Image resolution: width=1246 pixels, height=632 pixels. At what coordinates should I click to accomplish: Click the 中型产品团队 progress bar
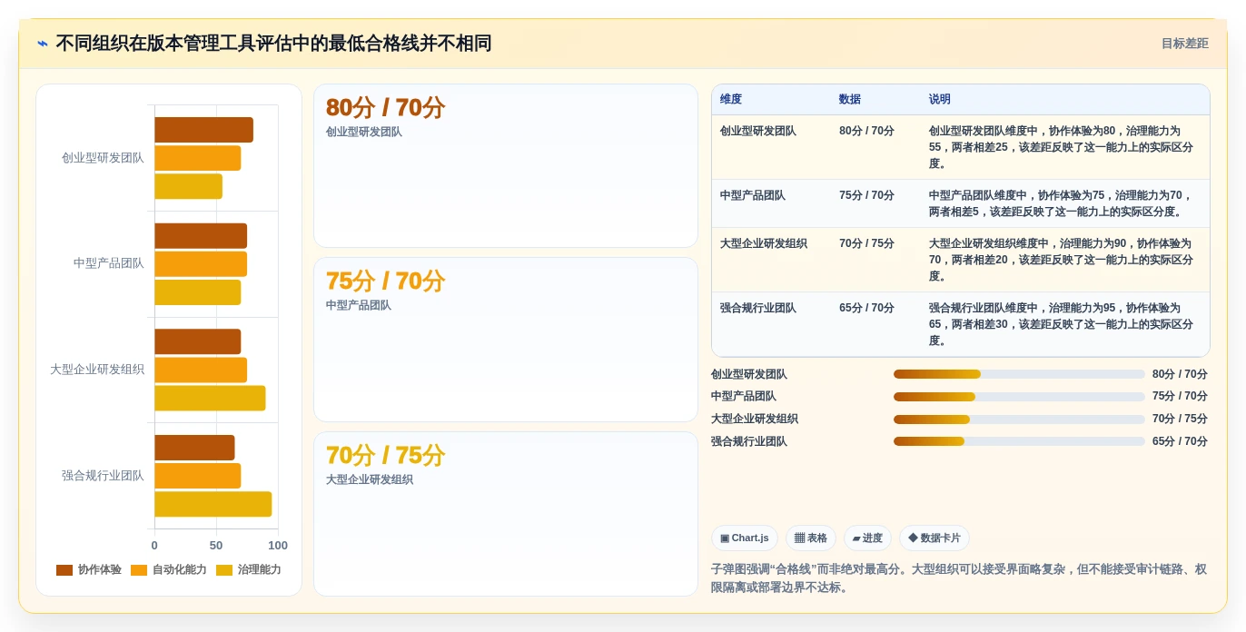1019,397
